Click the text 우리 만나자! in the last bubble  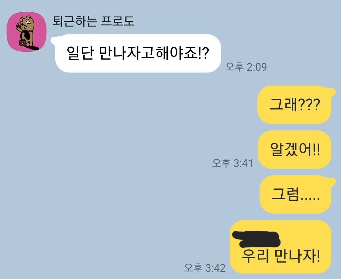[x=281, y=256]
